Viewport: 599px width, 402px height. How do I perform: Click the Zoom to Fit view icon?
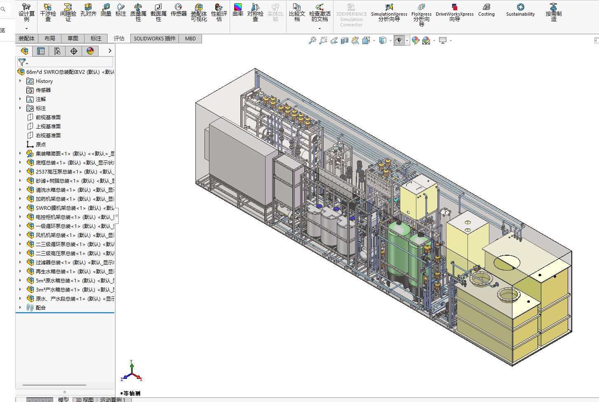[312, 40]
